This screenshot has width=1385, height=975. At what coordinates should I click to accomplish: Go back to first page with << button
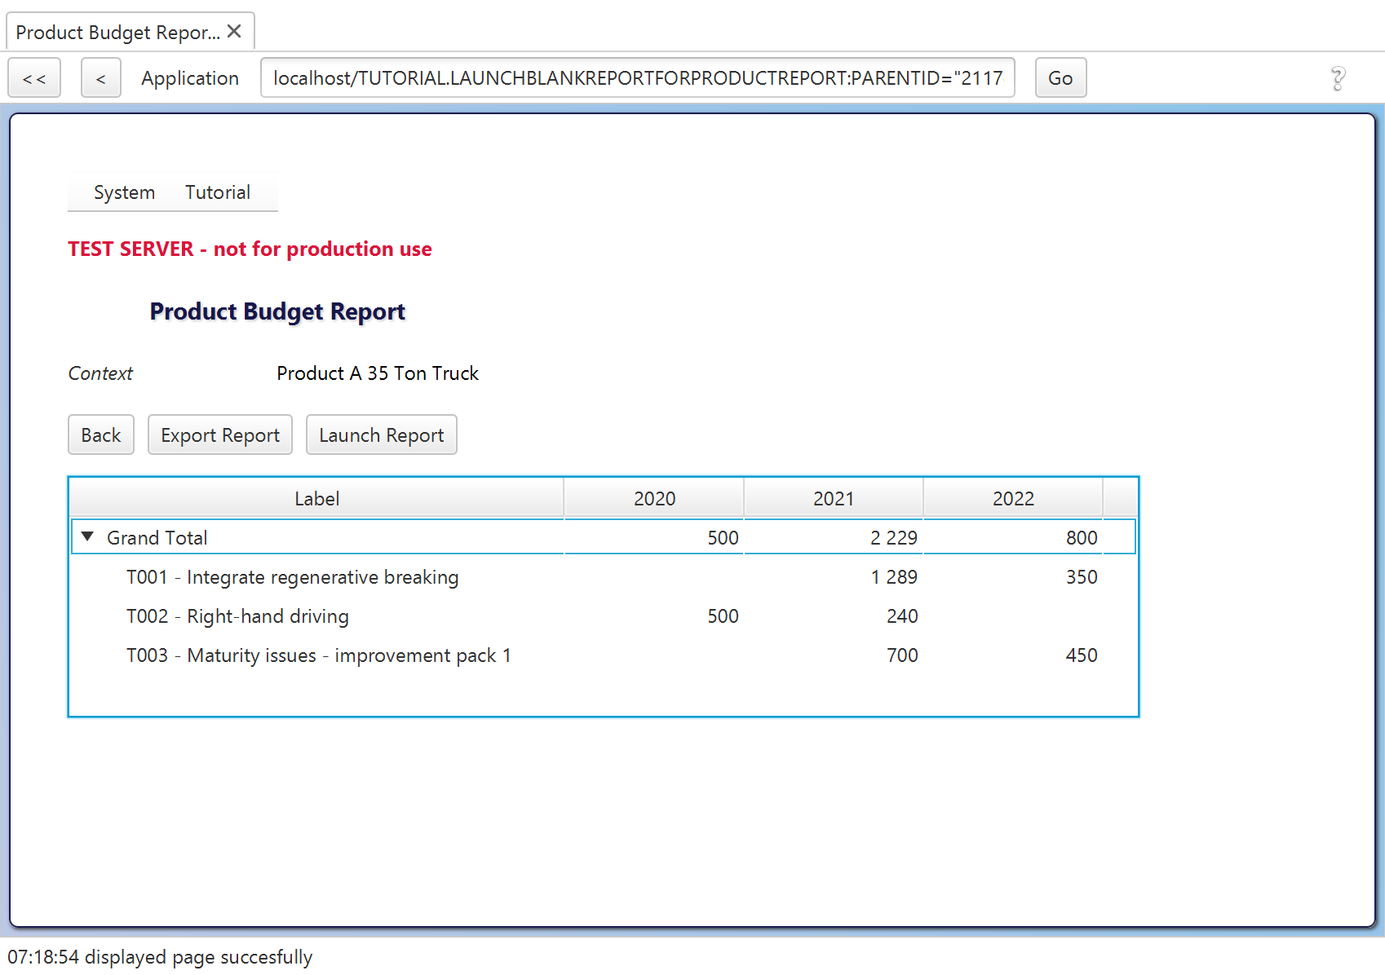(34, 78)
